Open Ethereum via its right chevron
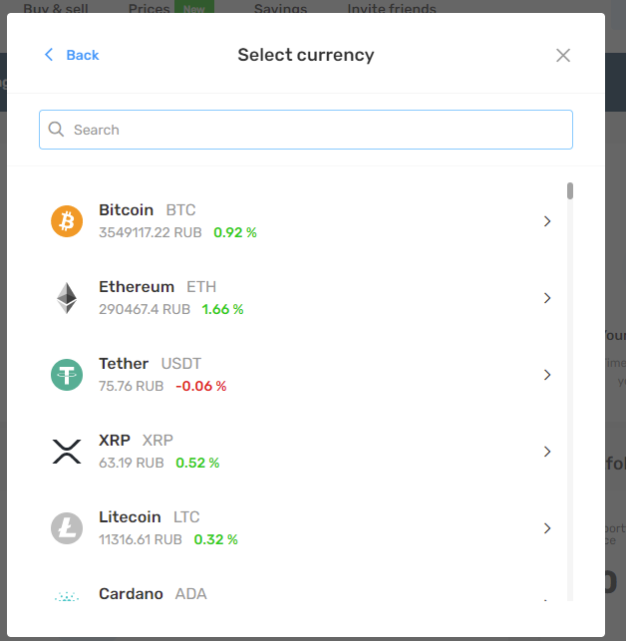 pyautogui.click(x=547, y=298)
